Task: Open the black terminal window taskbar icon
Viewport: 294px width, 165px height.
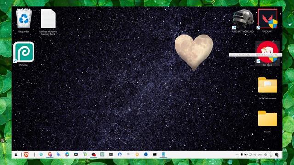Action: point(154,154)
